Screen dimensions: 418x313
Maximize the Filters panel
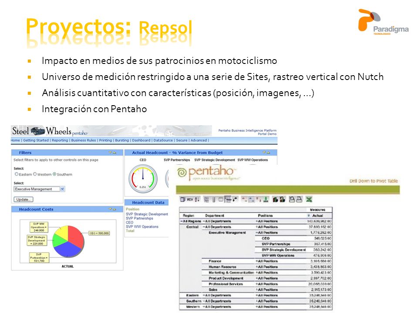point(115,153)
